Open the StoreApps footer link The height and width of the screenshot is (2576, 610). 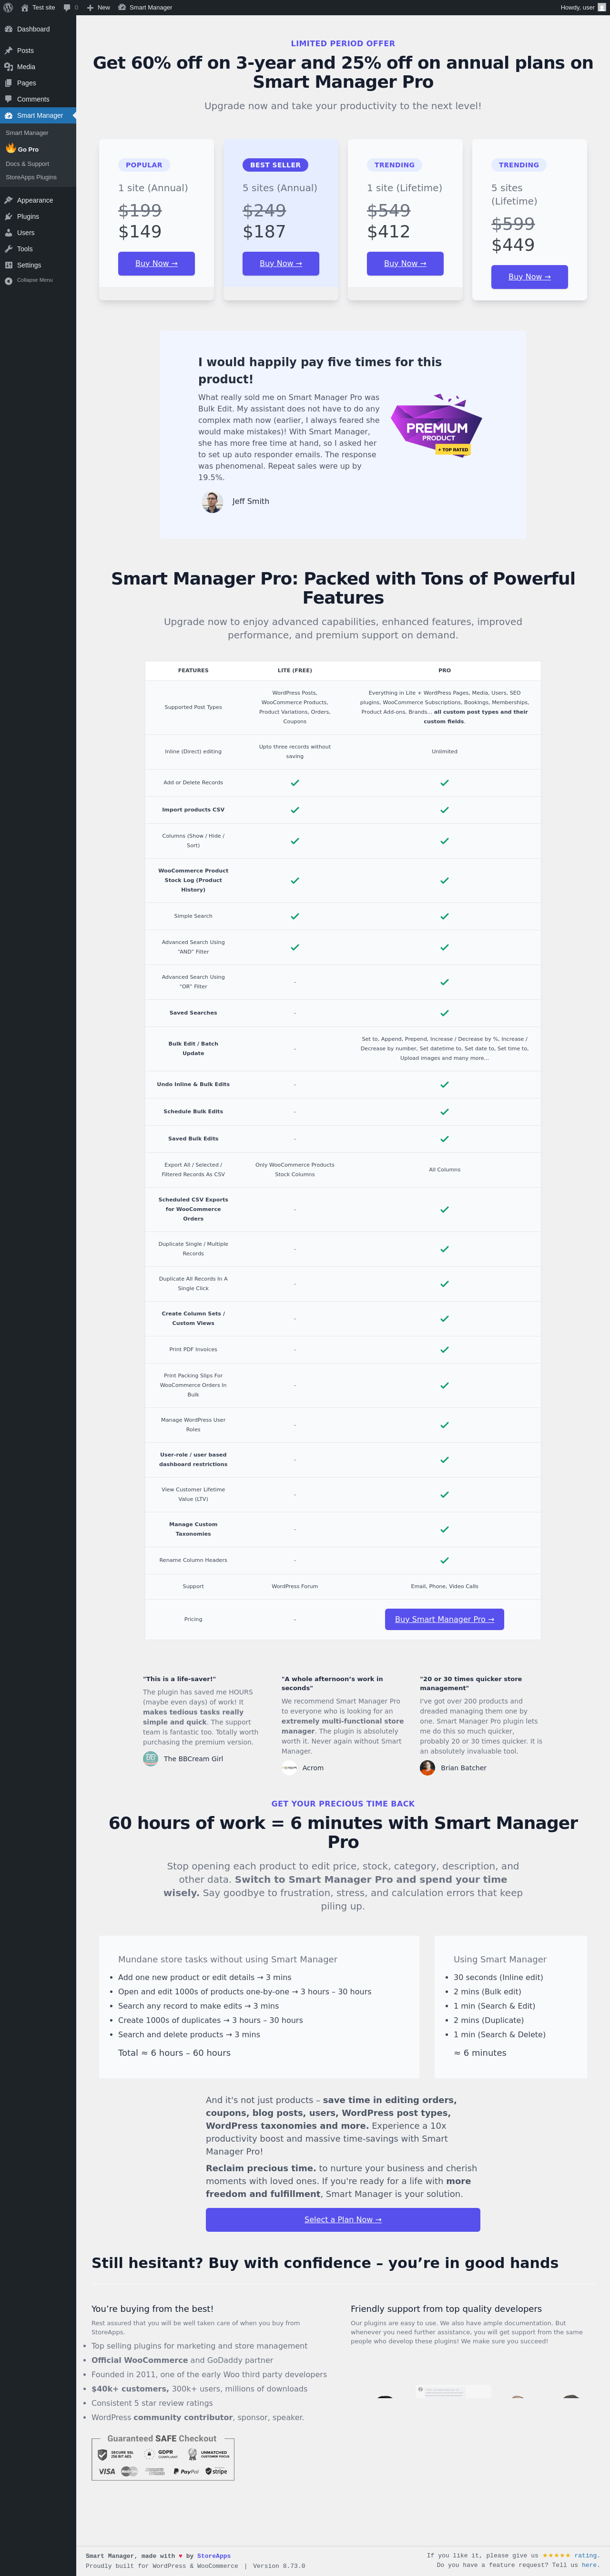point(214,2555)
